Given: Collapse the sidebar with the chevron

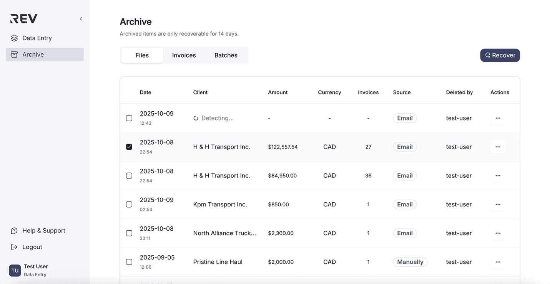Looking at the screenshot, I should (81, 19).
